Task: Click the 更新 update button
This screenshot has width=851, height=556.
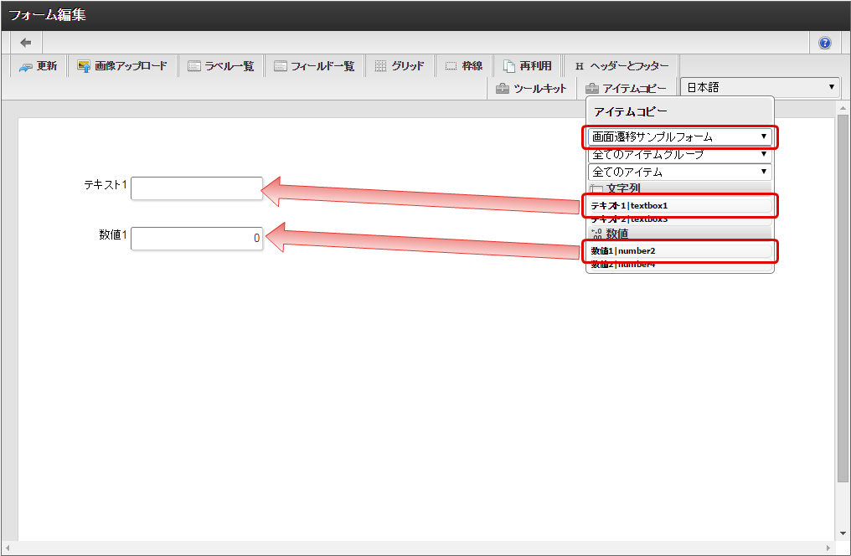Action: (x=38, y=66)
